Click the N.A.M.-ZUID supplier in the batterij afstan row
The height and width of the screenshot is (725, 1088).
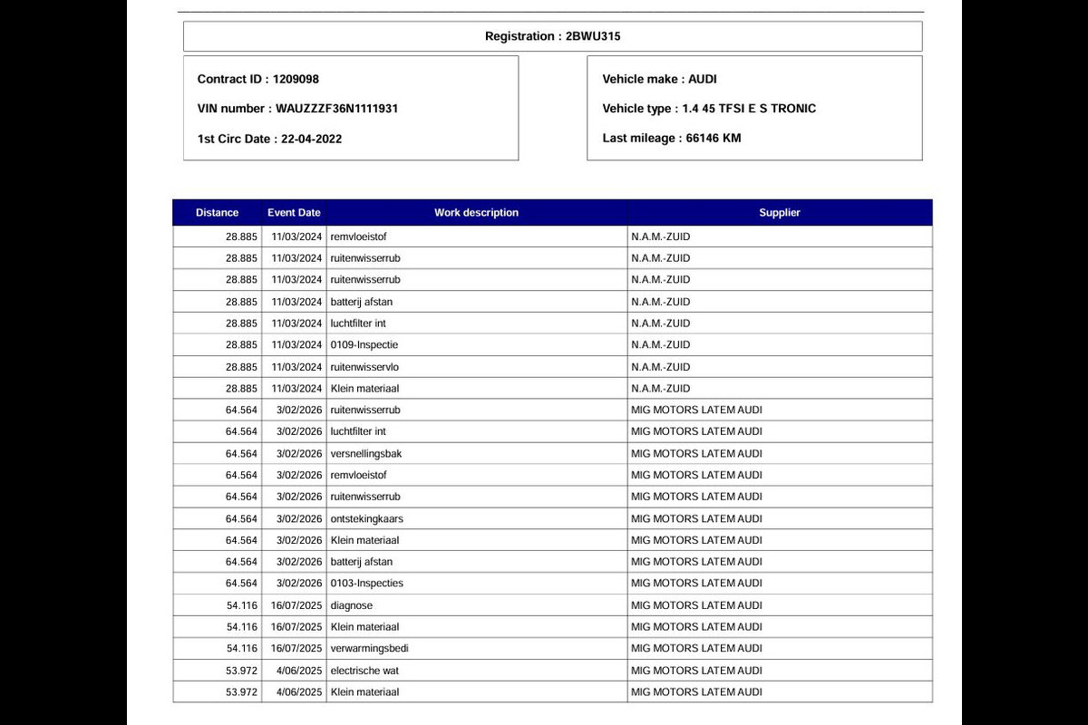660,302
